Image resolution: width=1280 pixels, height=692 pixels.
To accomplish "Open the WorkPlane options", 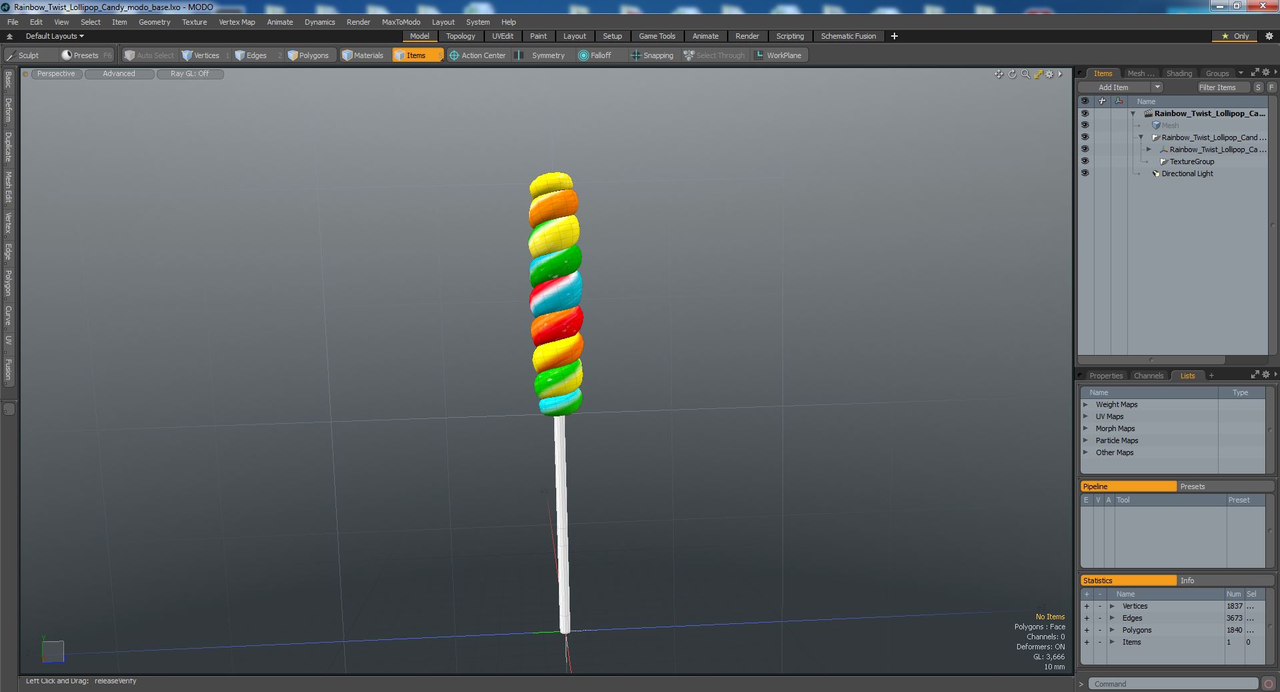I will pos(778,55).
